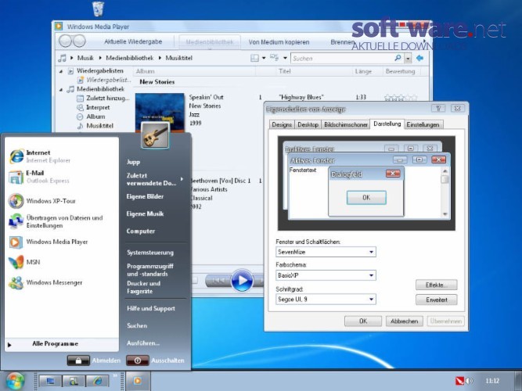Confirm display properties with bottom OK button
Viewport: 522px width, 391px height.
(363, 321)
